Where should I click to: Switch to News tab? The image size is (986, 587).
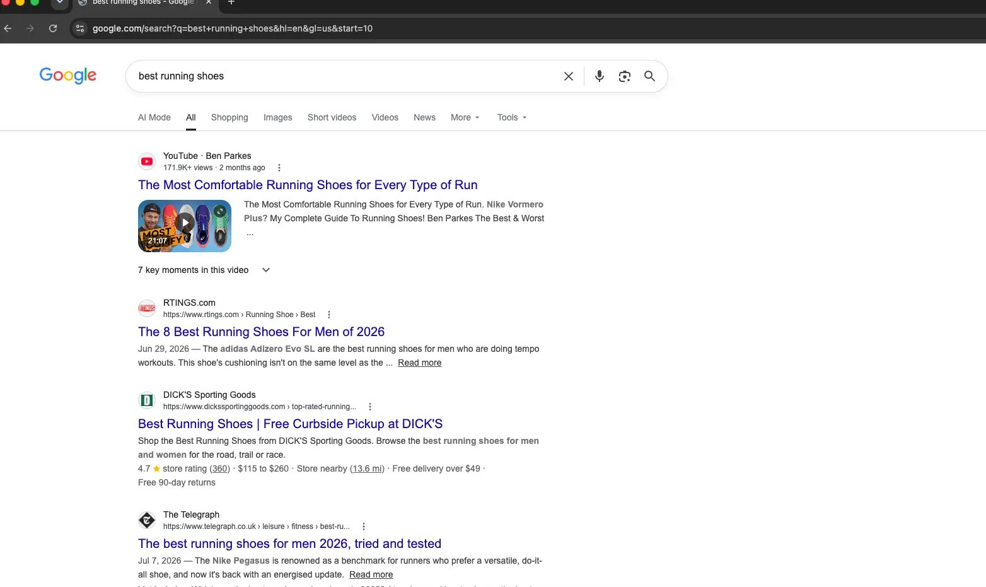coord(425,117)
